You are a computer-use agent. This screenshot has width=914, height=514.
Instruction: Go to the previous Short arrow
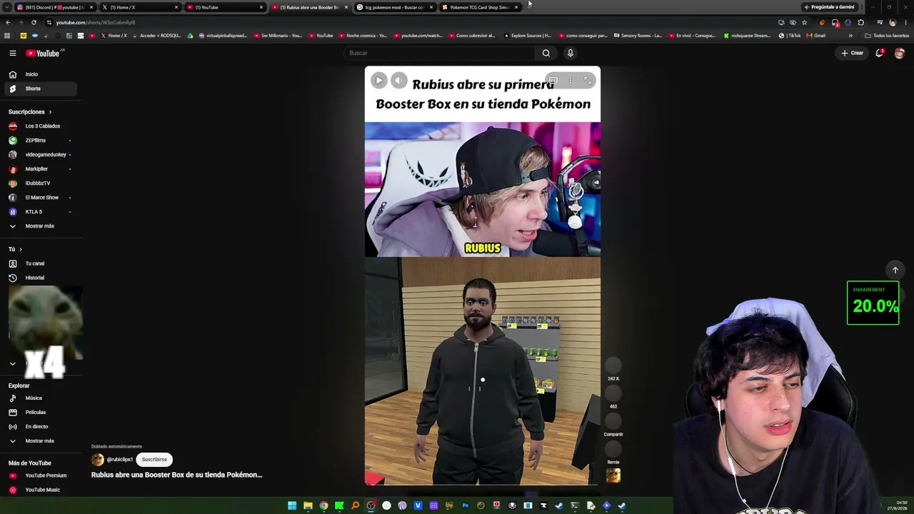(x=895, y=271)
